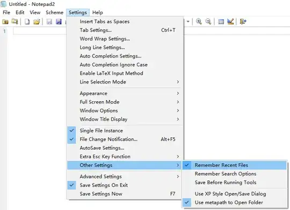The height and width of the screenshot is (210, 290).
Task: Click the Notepad2 title bar app icon
Action: (4, 4)
